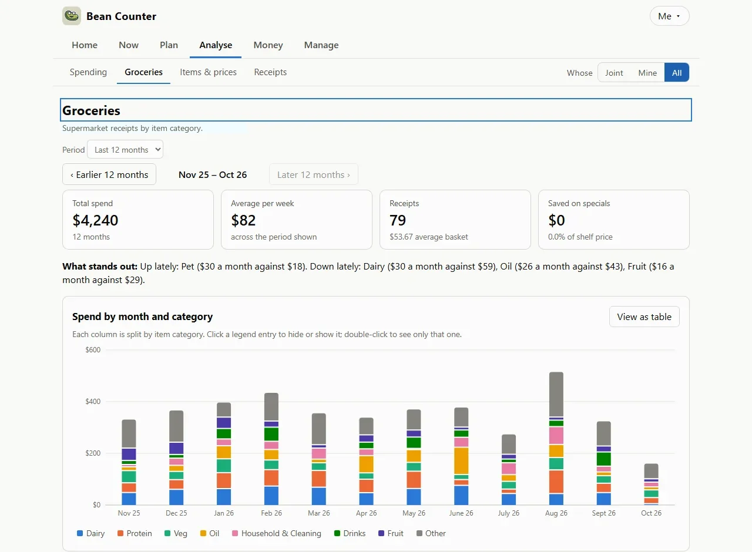The height and width of the screenshot is (552, 752).
Task: Click the Spend by month and category heading
Action: (x=142, y=317)
